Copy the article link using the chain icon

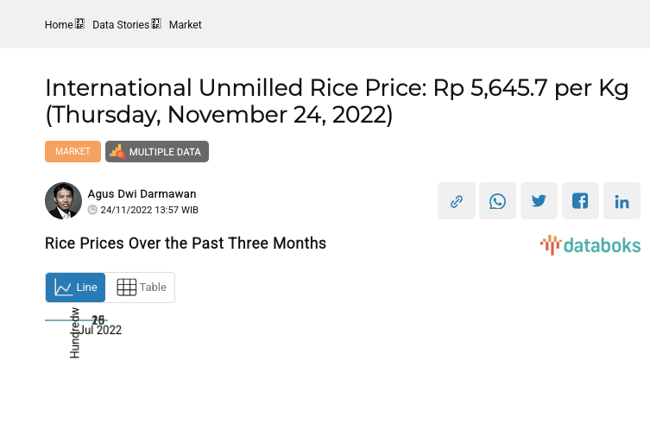457,201
